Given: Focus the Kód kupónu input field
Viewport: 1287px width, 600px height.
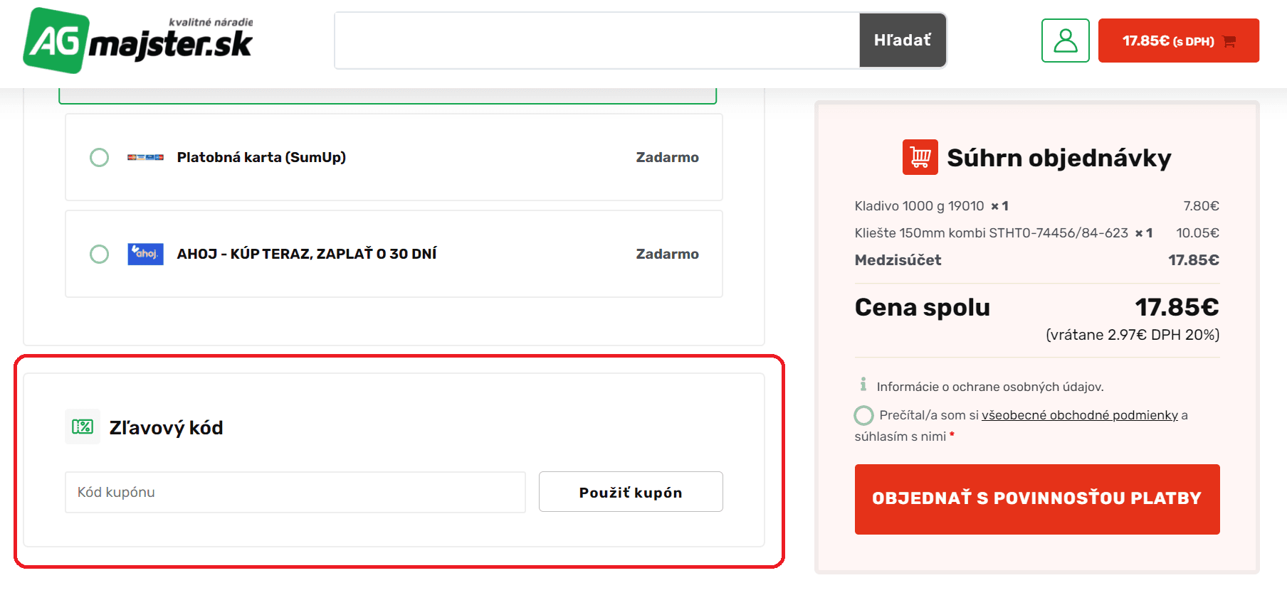Looking at the screenshot, I should (295, 492).
